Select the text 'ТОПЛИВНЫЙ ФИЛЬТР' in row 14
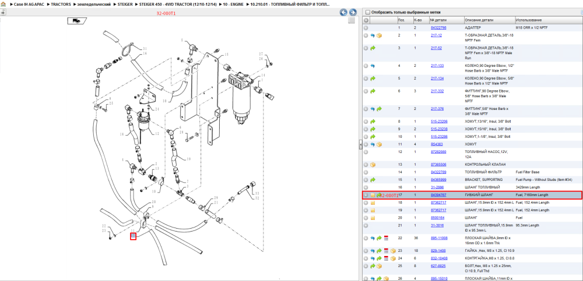583x281 pixels. point(483,172)
